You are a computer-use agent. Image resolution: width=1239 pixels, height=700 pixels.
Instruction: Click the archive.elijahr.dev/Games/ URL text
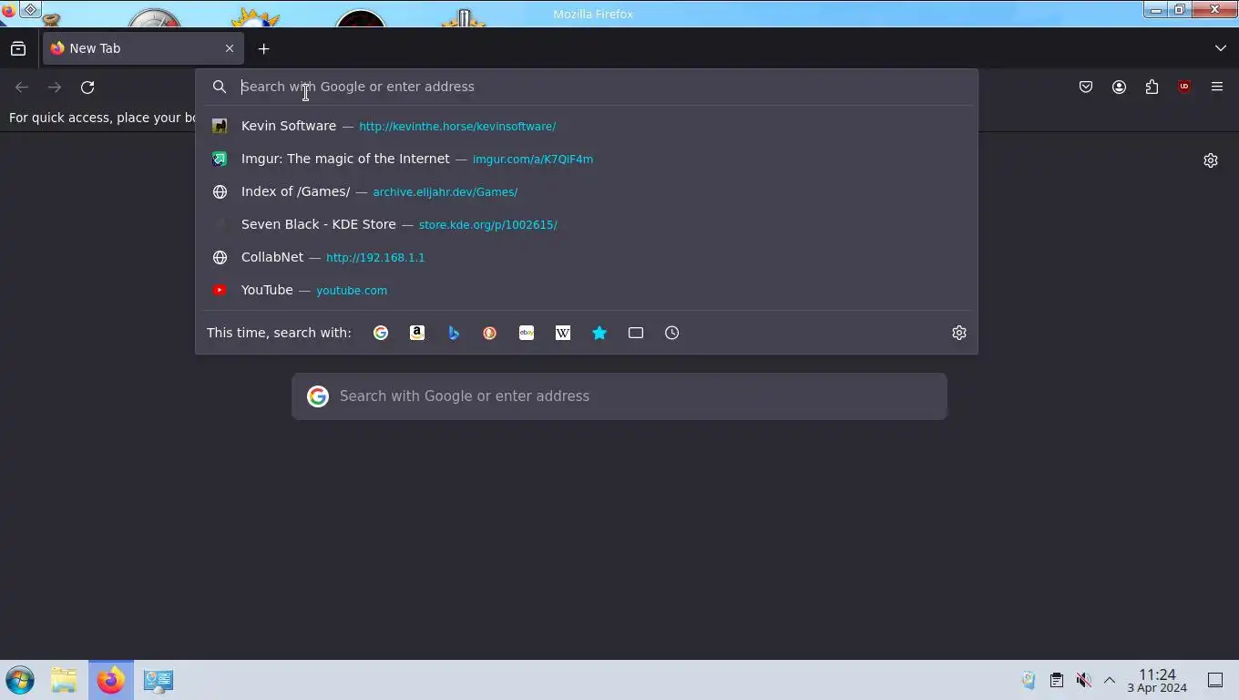pyautogui.click(x=445, y=192)
